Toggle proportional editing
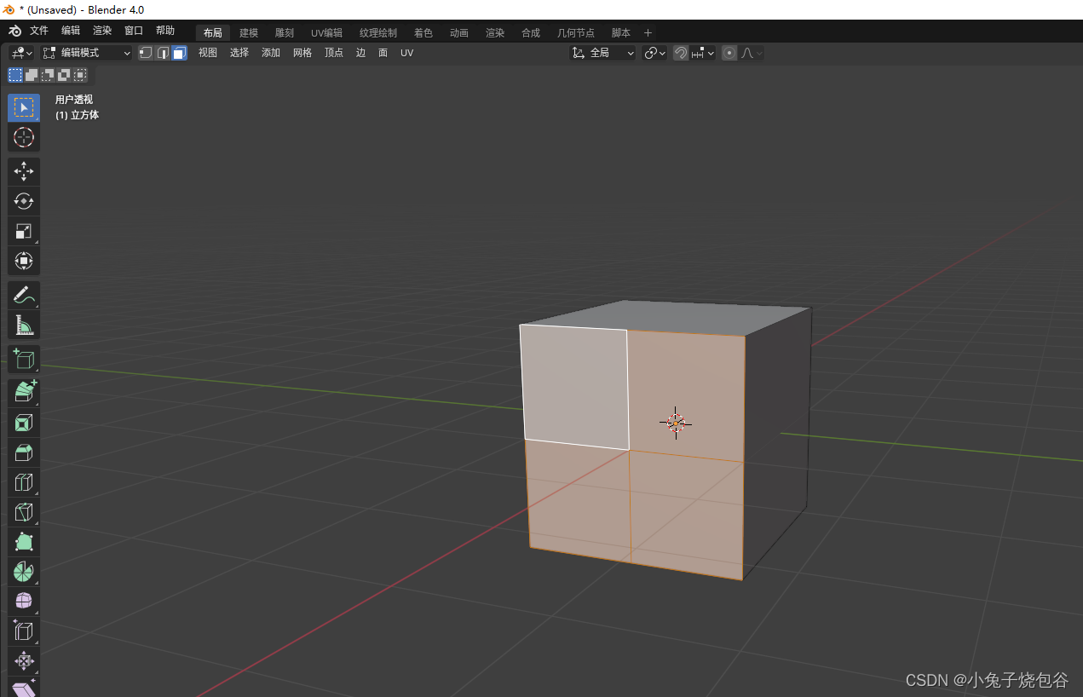Image resolution: width=1083 pixels, height=697 pixels. pyautogui.click(x=729, y=53)
